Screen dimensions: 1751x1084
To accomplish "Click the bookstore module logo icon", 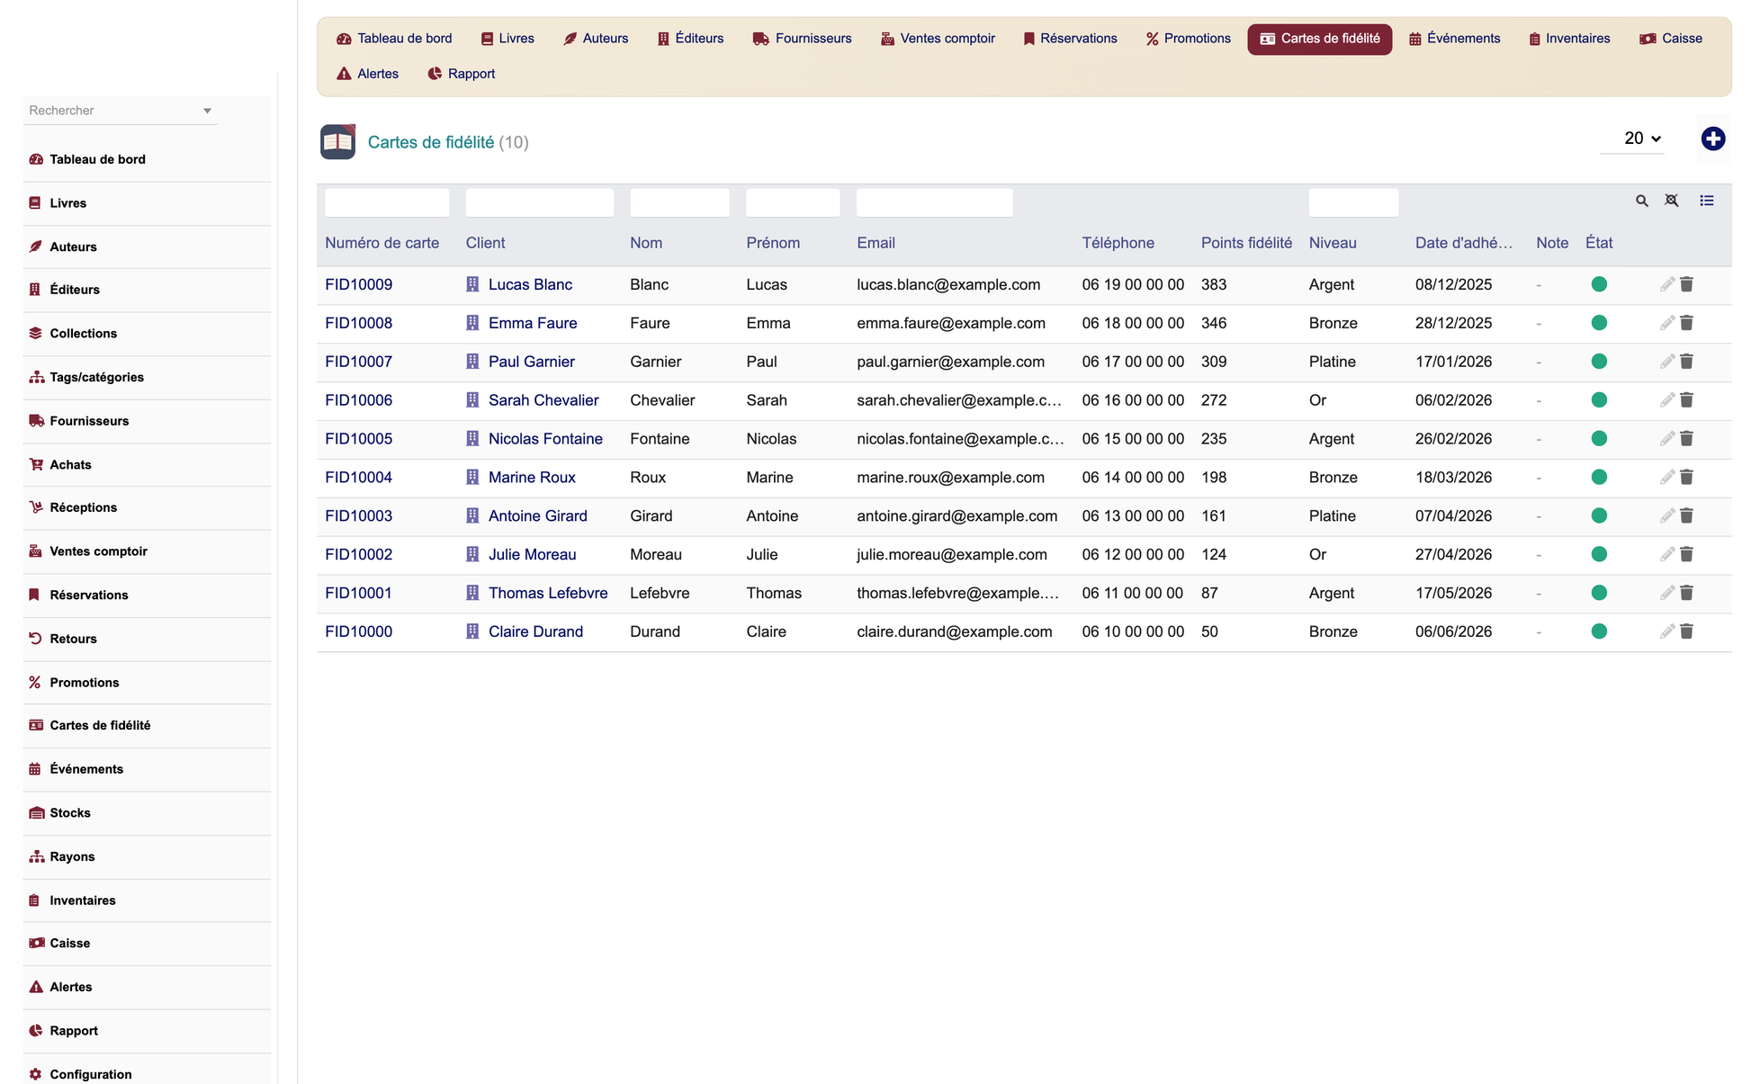I will (x=337, y=142).
